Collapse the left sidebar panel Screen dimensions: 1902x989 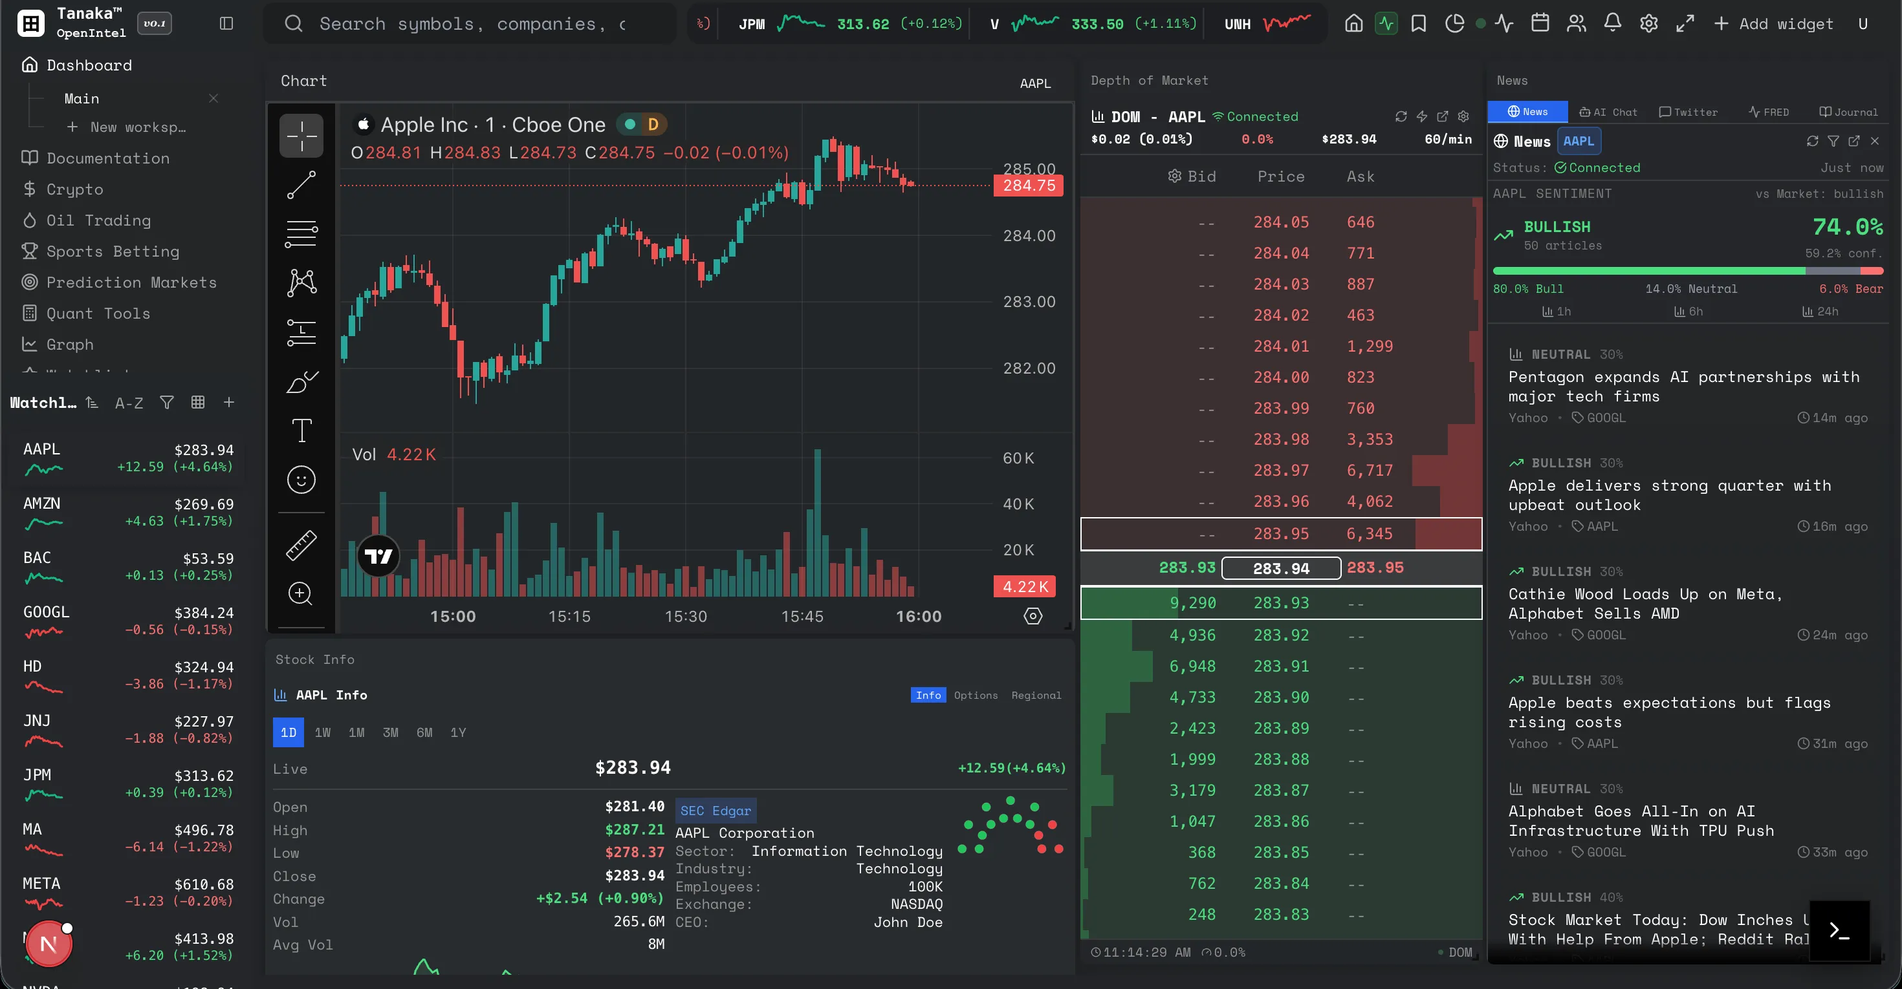tap(226, 24)
